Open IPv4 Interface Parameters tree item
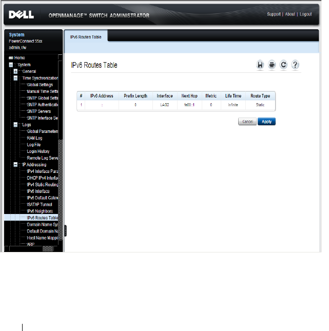Viewport: 329px width, 331px height. 43,171
